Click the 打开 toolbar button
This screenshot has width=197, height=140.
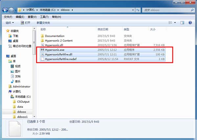pyautogui.click(x=25, y=23)
